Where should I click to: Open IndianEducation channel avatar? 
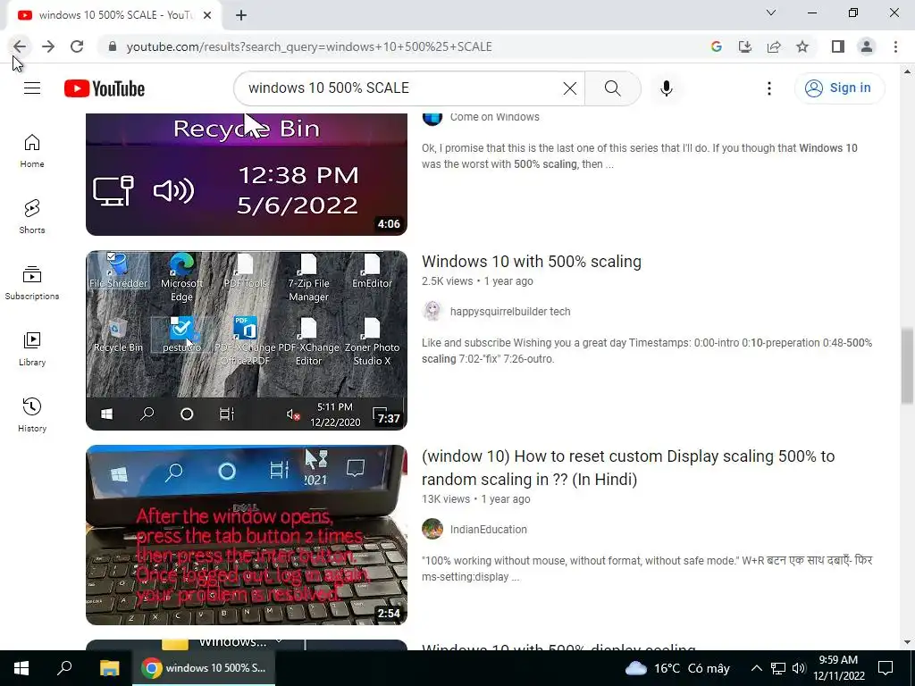point(432,529)
